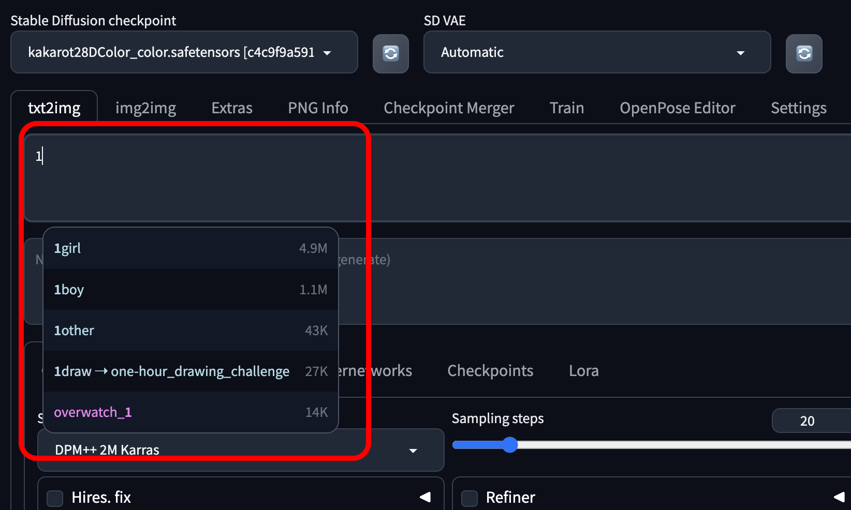Screen dimensions: 851x510
Task: Switch to the img2img tab
Action: pyautogui.click(x=146, y=108)
